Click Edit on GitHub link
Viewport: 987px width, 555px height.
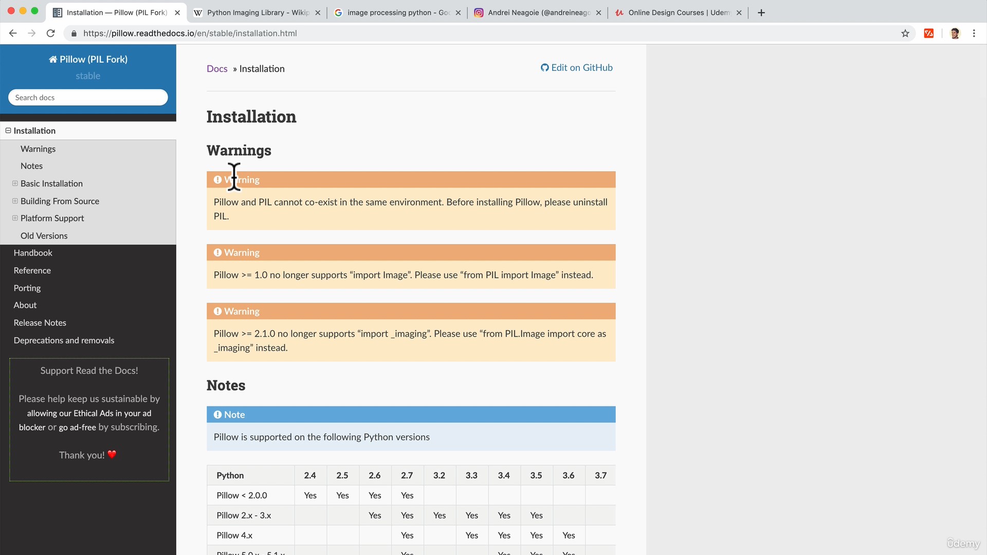click(577, 68)
